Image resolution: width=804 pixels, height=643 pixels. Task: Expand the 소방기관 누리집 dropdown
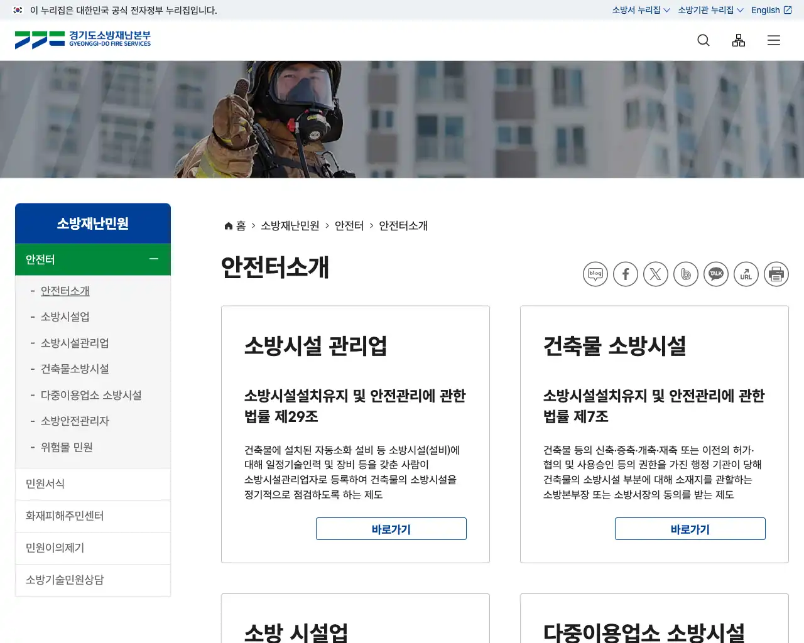click(x=710, y=10)
